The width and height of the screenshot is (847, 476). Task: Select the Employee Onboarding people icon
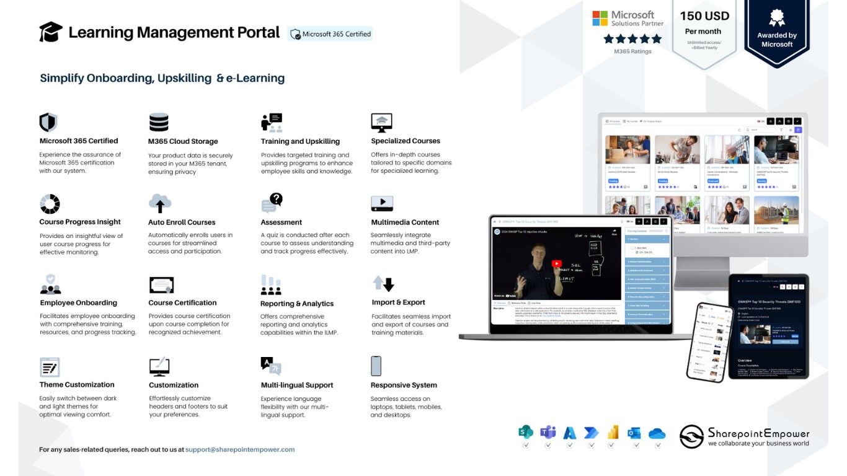[50, 284]
